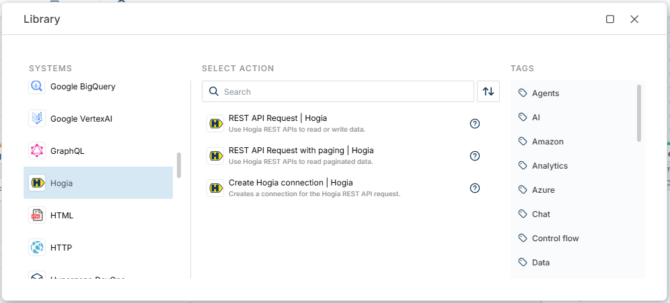Click the REST API Request Hogia icon
Screen dimensions: 670x303
coord(215,124)
